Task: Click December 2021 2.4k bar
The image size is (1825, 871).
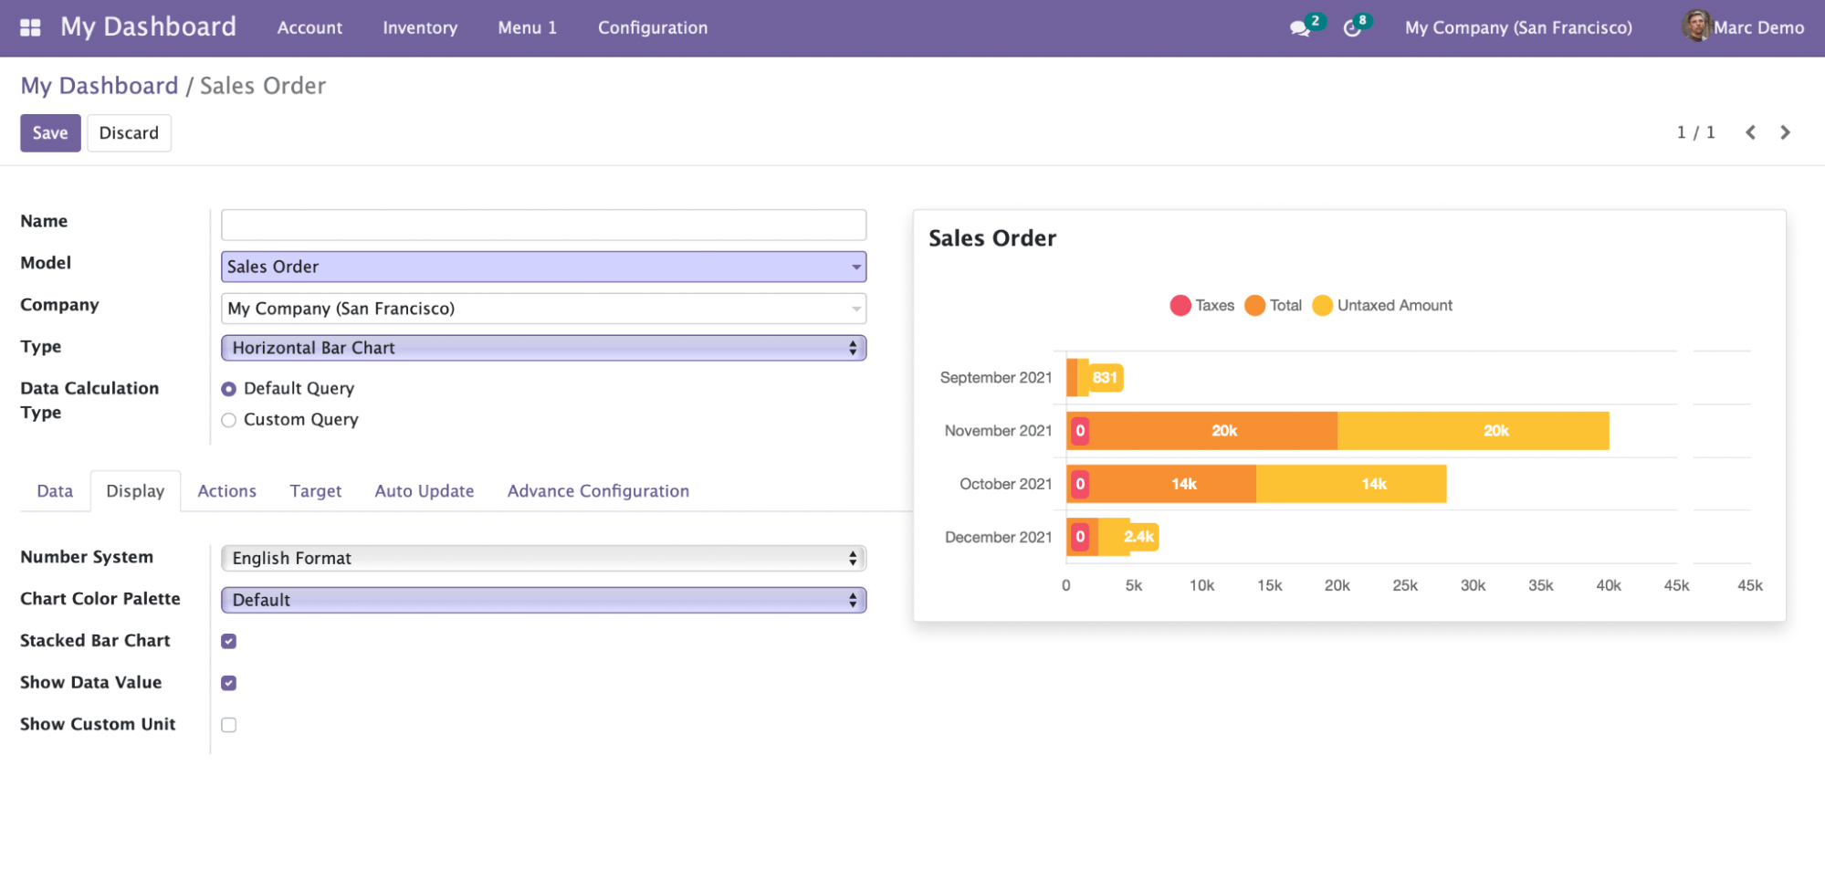Action: [x=1128, y=537]
